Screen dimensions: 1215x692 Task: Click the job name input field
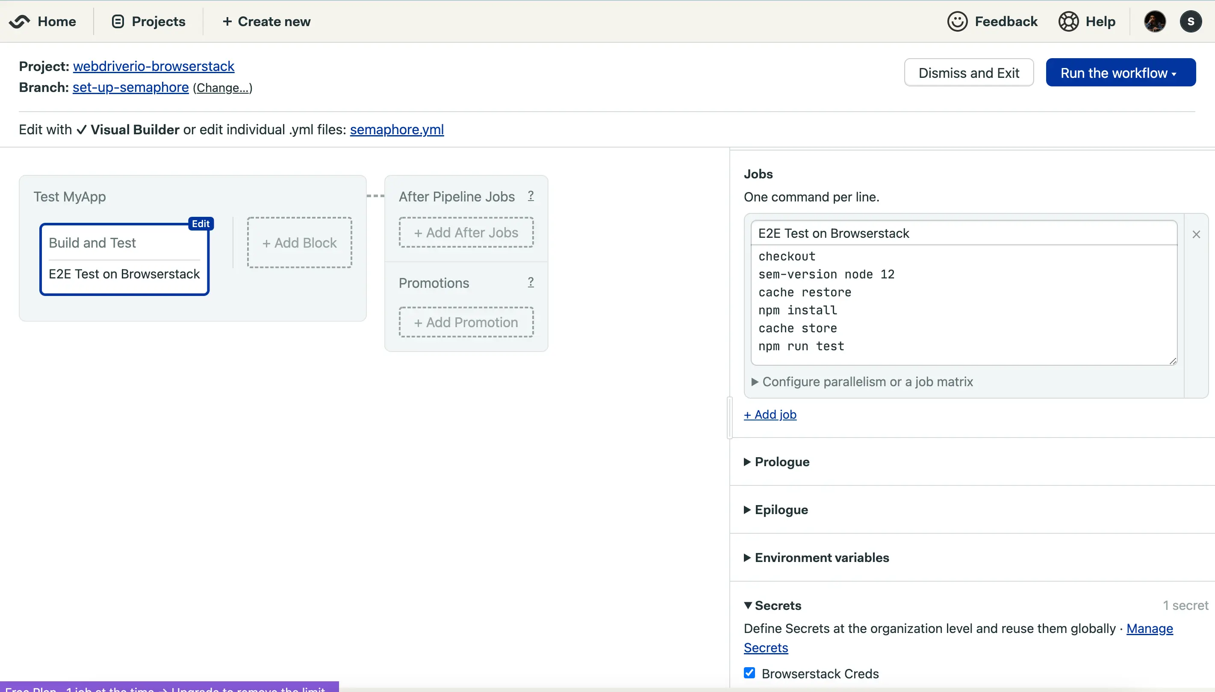[x=963, y=234]
